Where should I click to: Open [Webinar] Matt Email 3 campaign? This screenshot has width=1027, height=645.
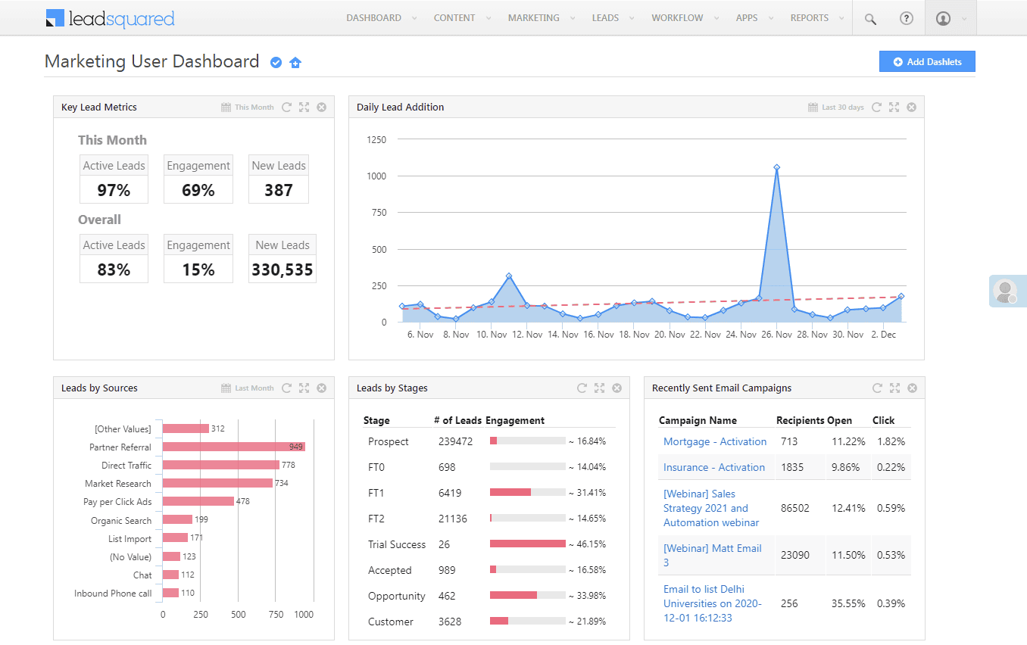[713, 555]
